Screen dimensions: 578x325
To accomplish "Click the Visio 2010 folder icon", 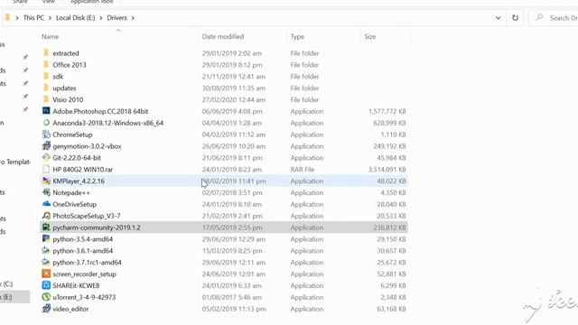I will (x=46, y=99).
